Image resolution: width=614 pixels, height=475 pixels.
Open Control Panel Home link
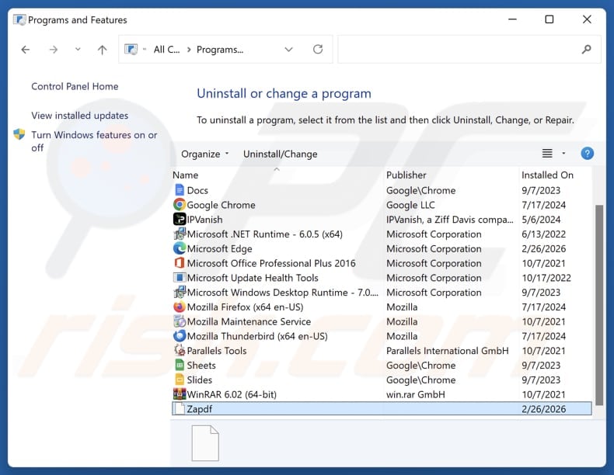pos(75,86)
